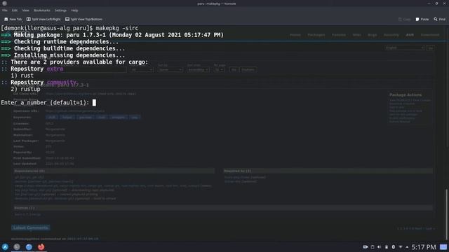Open Firefox from the taskbar

point(41,247)
